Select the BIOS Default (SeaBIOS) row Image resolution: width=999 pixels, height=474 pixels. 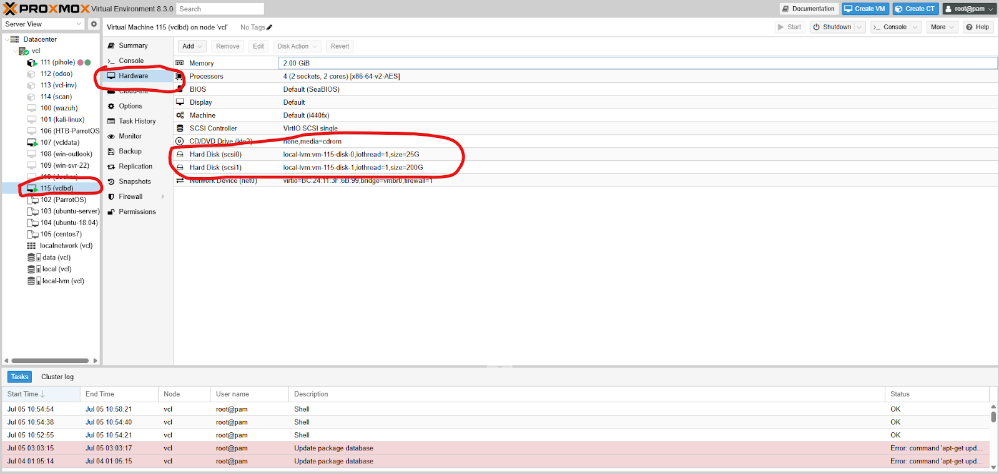pyautogui.click(x=586, y=89)
